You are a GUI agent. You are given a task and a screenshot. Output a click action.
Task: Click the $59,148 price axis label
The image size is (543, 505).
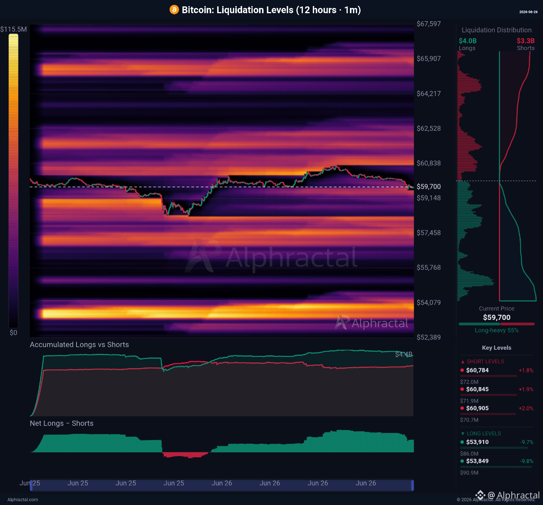(x=429, y=198)
